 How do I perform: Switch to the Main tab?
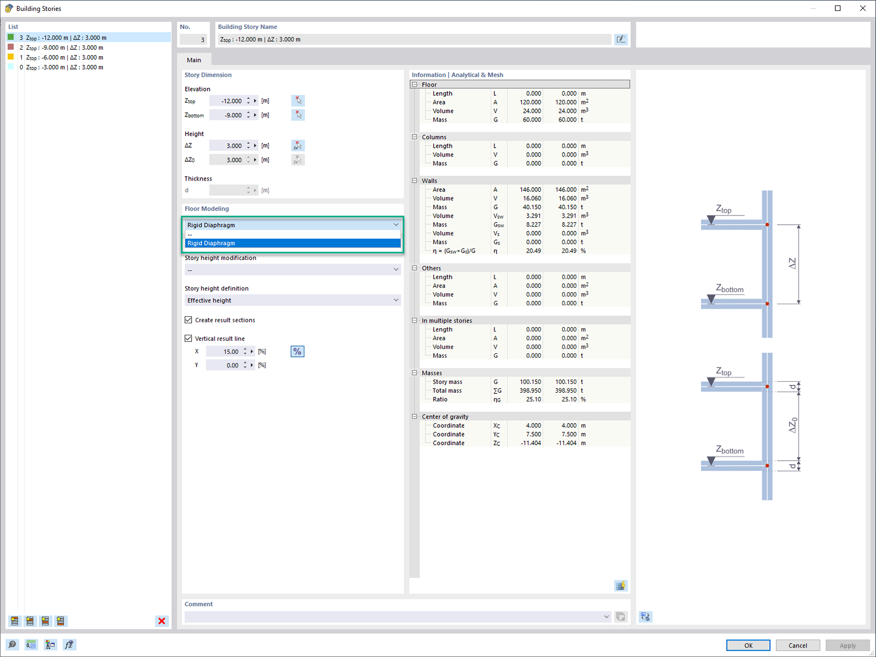point(194,60)
